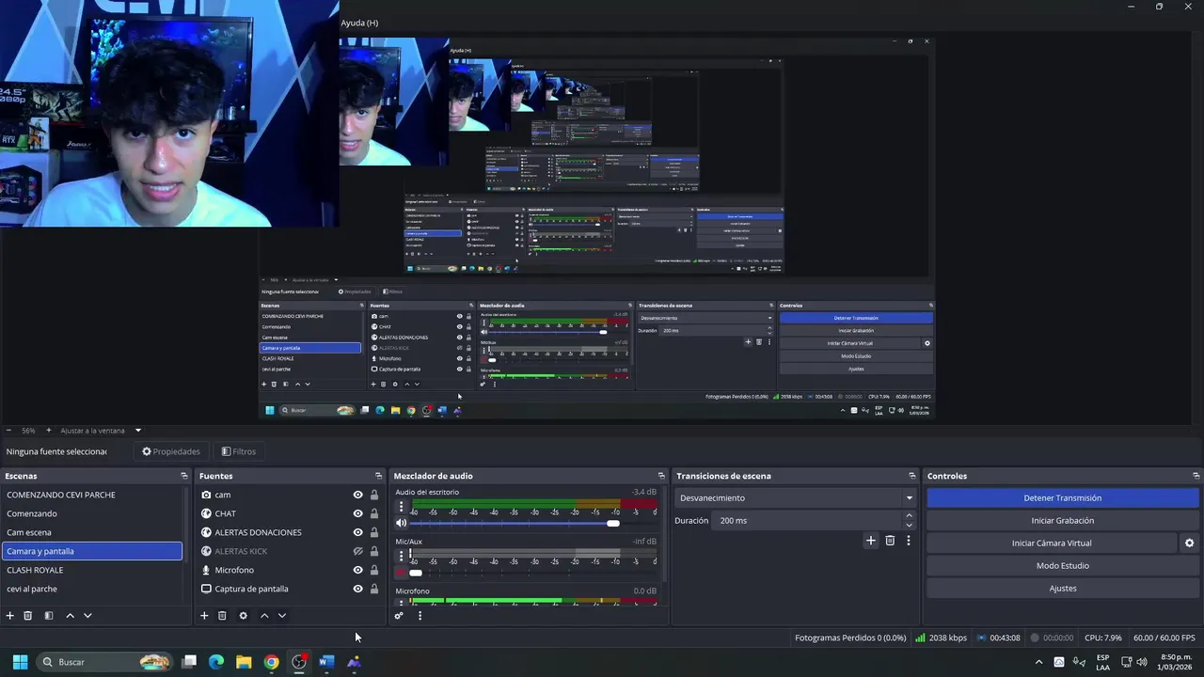Screen dimensions: 1204x677
Task: Click the Duración 200 ms field
Action: pos(809,521)
